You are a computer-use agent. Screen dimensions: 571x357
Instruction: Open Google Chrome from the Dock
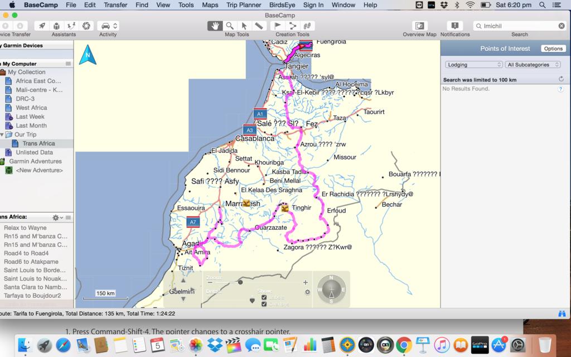(x=404, y=345)
